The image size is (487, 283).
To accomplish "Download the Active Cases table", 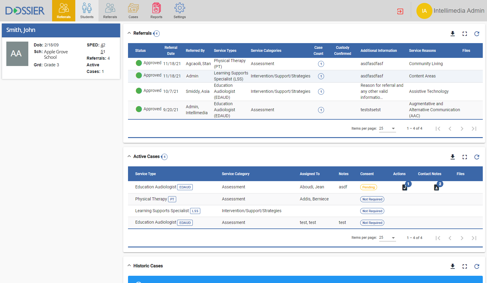I will click(x=452, y=157).
